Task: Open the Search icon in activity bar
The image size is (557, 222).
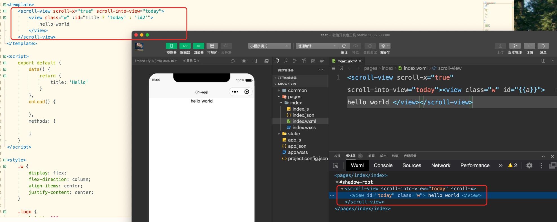Action: pos(286,61)
